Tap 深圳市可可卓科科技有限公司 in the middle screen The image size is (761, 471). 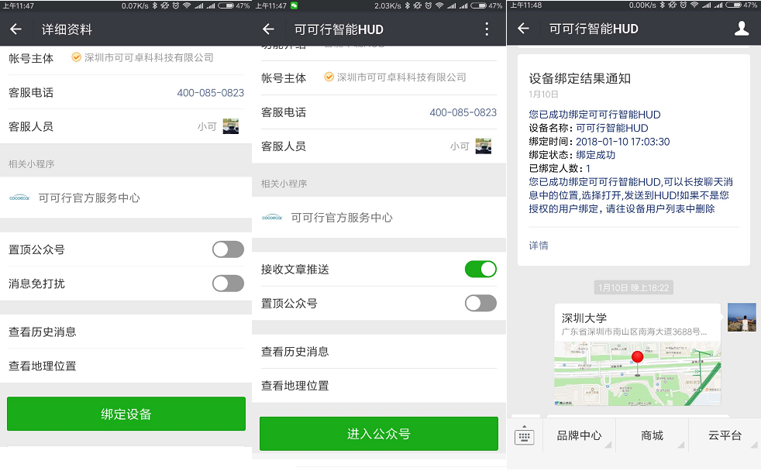(x=401, y=77)
